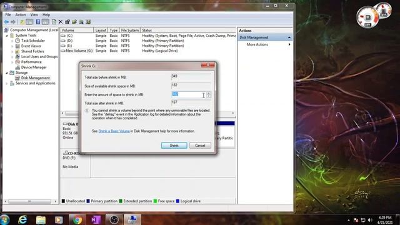Screen dimensions: 400x225
Task: Collapse the System Tools tree node
Action: point(7,36)
